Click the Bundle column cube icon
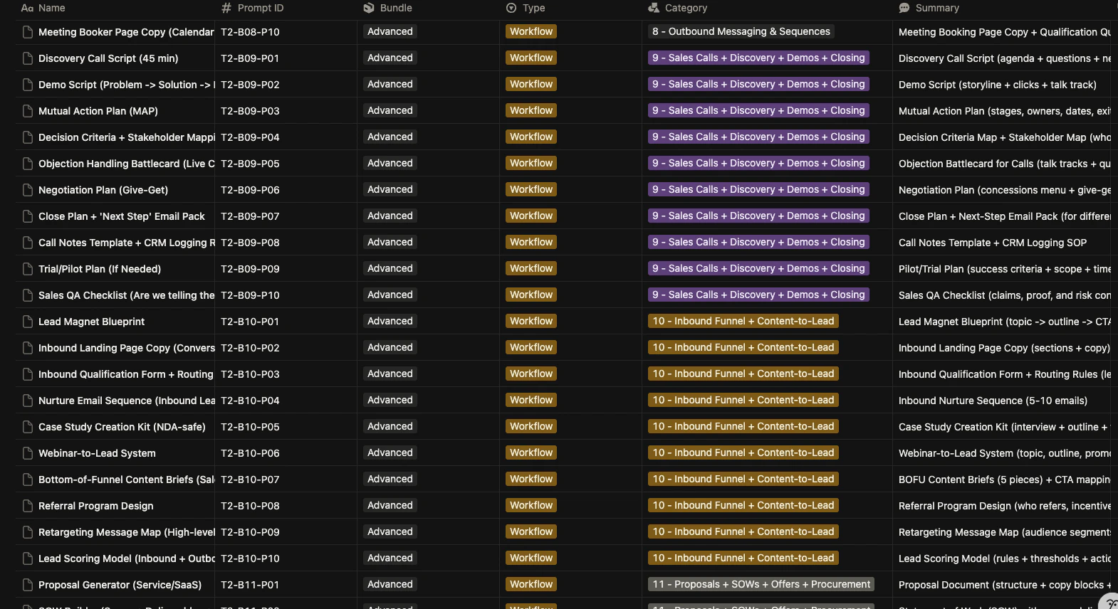The height and width of the screenshot is (609, 1118). click(369, 8)
